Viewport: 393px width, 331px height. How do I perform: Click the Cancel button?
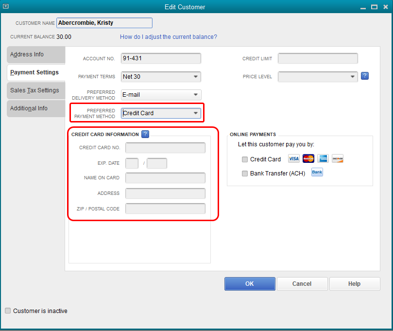pyautogui.click(x=302, y=283)
